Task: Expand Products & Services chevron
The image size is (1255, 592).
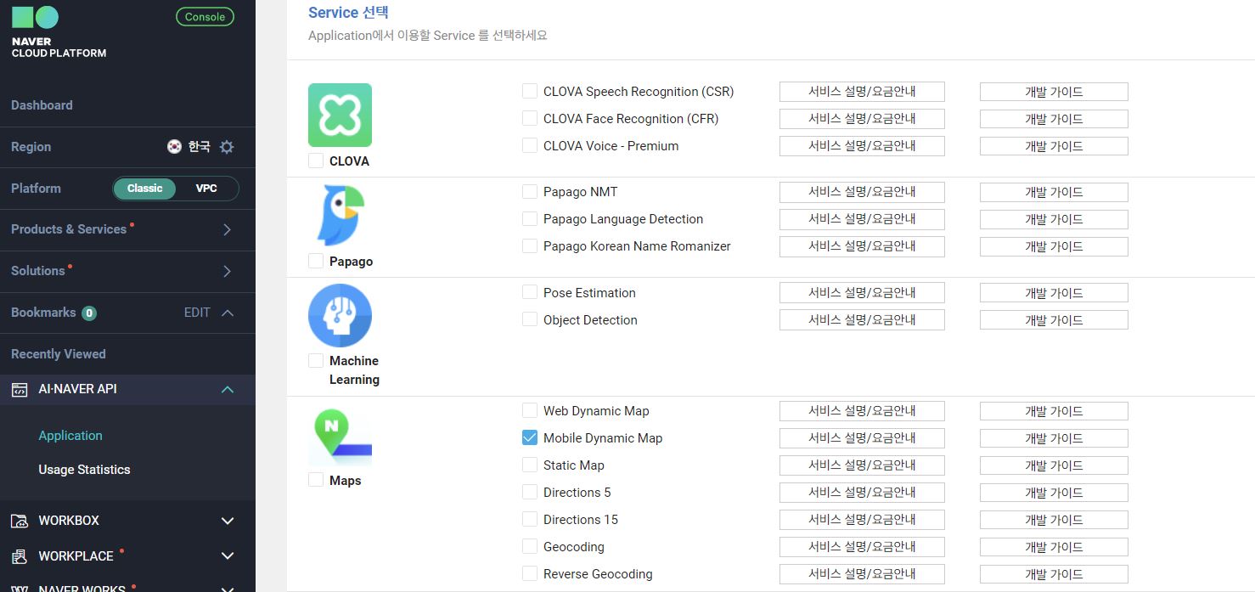Action: 227,230
